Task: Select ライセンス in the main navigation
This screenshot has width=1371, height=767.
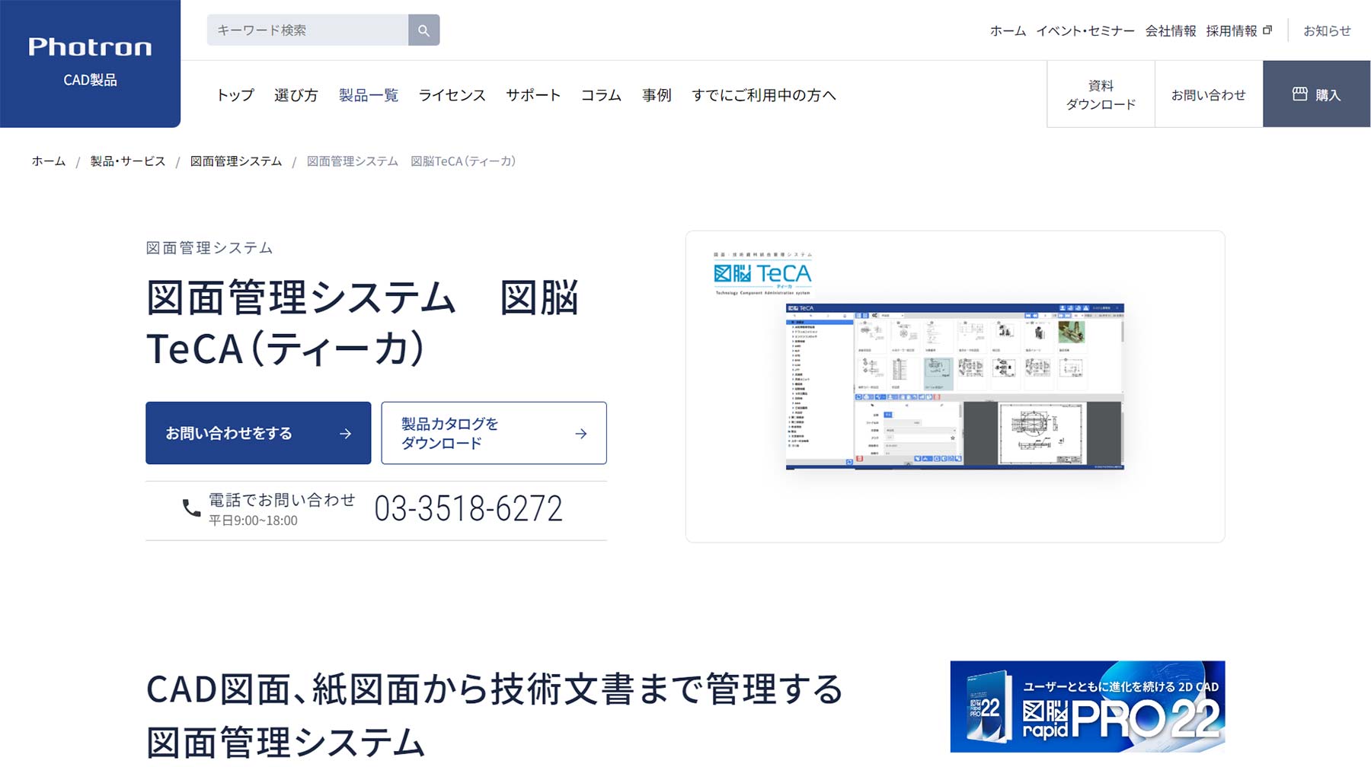Action: 452,95
